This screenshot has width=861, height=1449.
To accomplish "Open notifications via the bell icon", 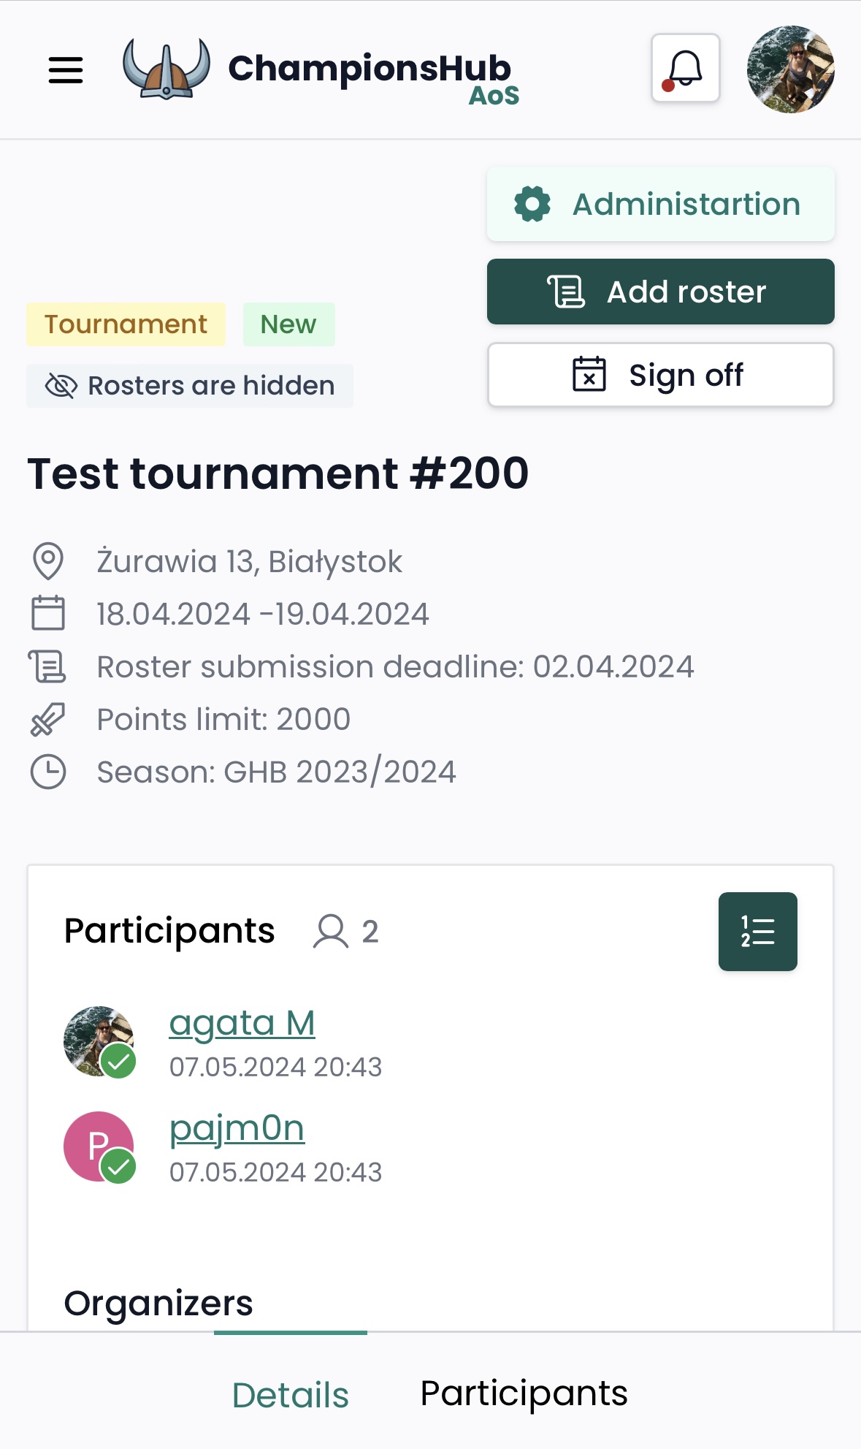I will (x=685, y=69).
